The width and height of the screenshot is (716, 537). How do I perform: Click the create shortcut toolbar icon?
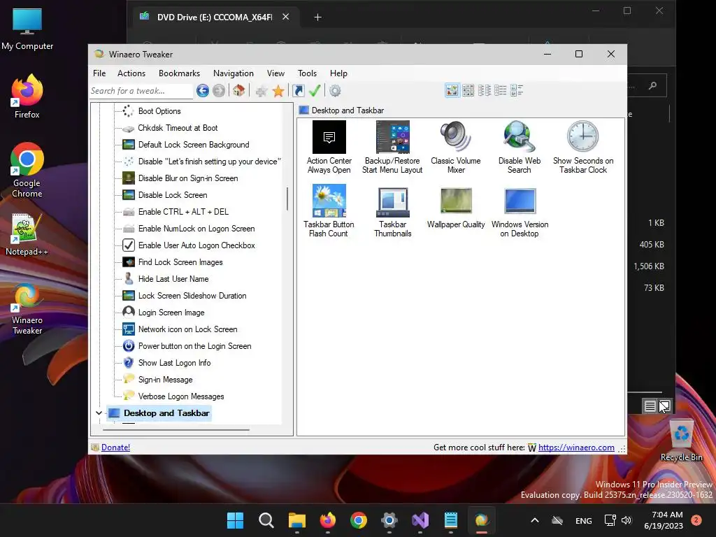coord(298,91)
